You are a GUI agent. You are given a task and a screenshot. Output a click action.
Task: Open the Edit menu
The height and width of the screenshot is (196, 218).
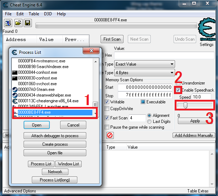point(20,14)
